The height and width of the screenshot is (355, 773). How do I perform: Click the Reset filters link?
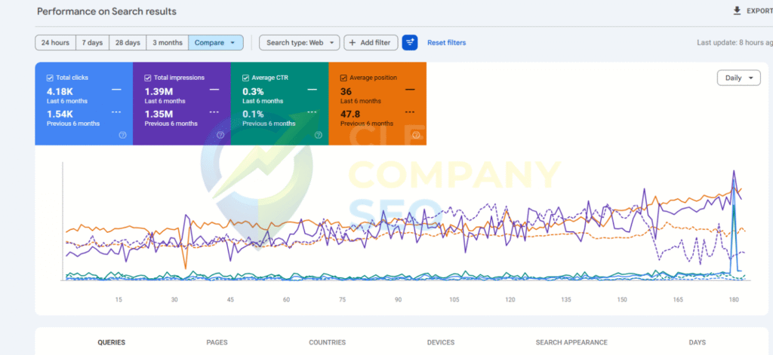point(446,43)
